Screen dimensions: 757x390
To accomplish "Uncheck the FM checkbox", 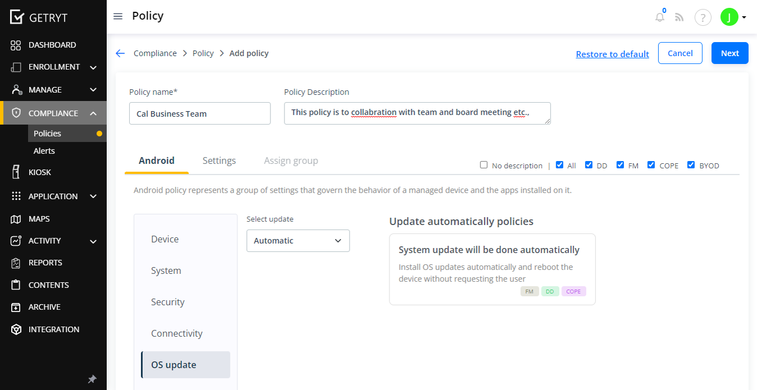I will coord(620,165).
